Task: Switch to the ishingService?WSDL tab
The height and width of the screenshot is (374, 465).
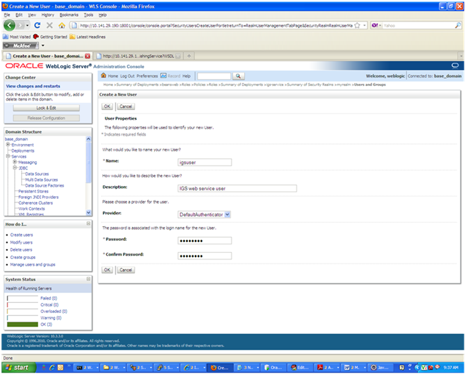Action: (138, 56)
